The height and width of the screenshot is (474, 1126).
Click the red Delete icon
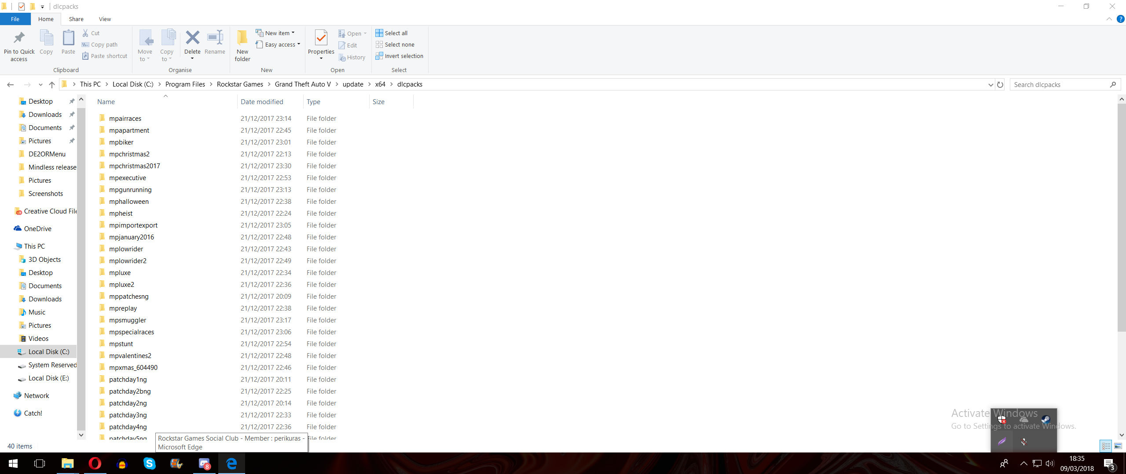[192, 38]
